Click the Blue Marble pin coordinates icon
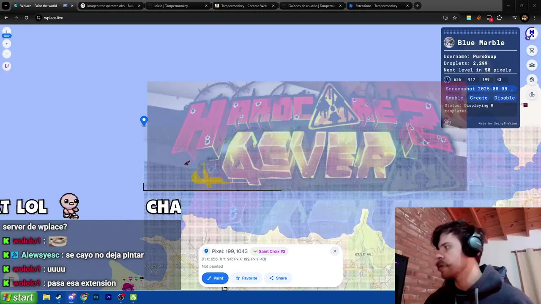Screen dimensions: 541x304 [447, 79]
